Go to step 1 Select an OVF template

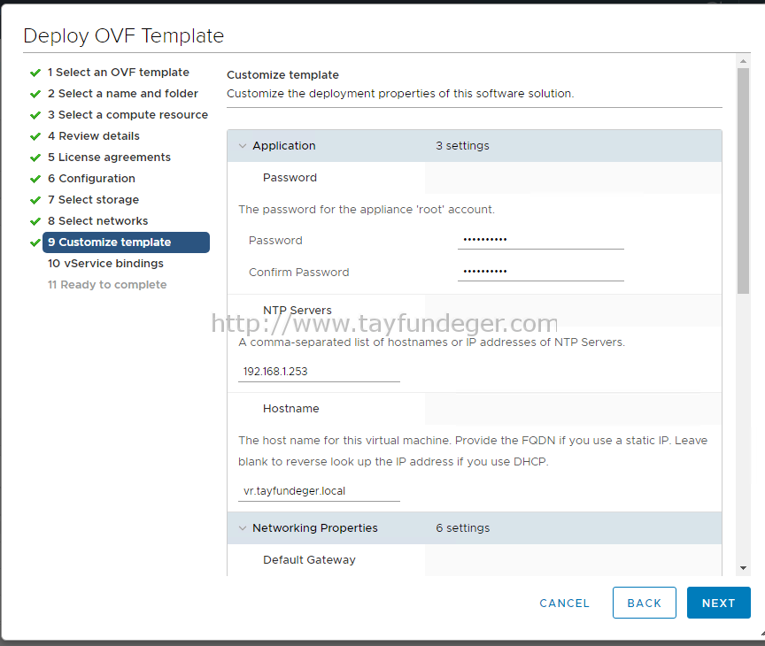click(x=119, y=73)
